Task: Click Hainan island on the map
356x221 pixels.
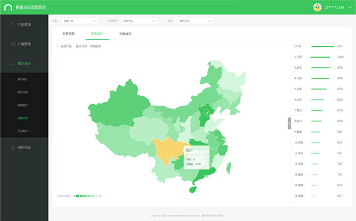Action: pyautogui.click(x=193, y=189)
